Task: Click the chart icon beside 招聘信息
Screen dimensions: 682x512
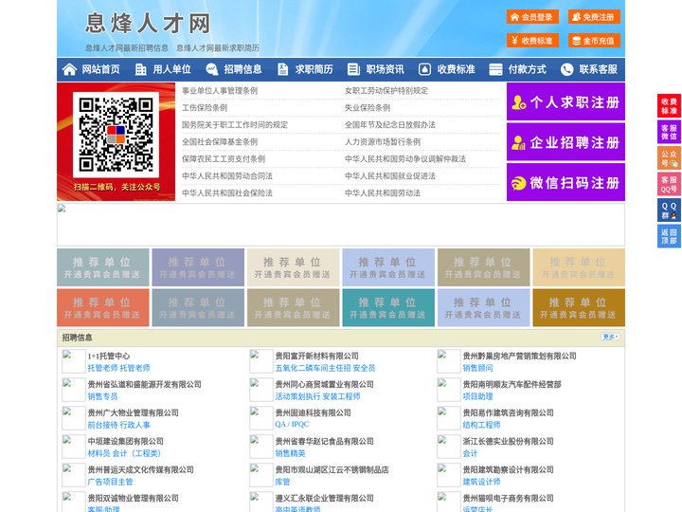Action: [212, 69]
